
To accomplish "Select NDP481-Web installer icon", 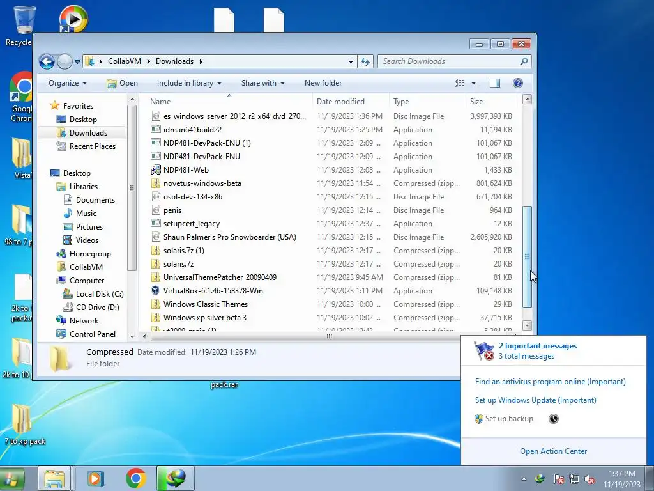I will click(156, 170).
